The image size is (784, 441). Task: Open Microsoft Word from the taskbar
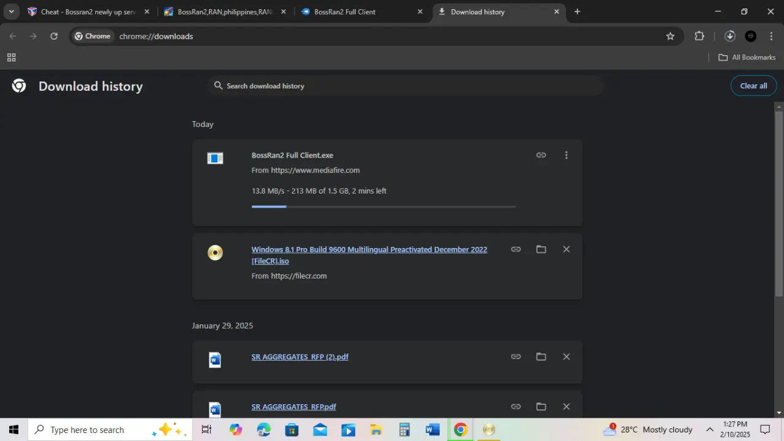point(432,429)
